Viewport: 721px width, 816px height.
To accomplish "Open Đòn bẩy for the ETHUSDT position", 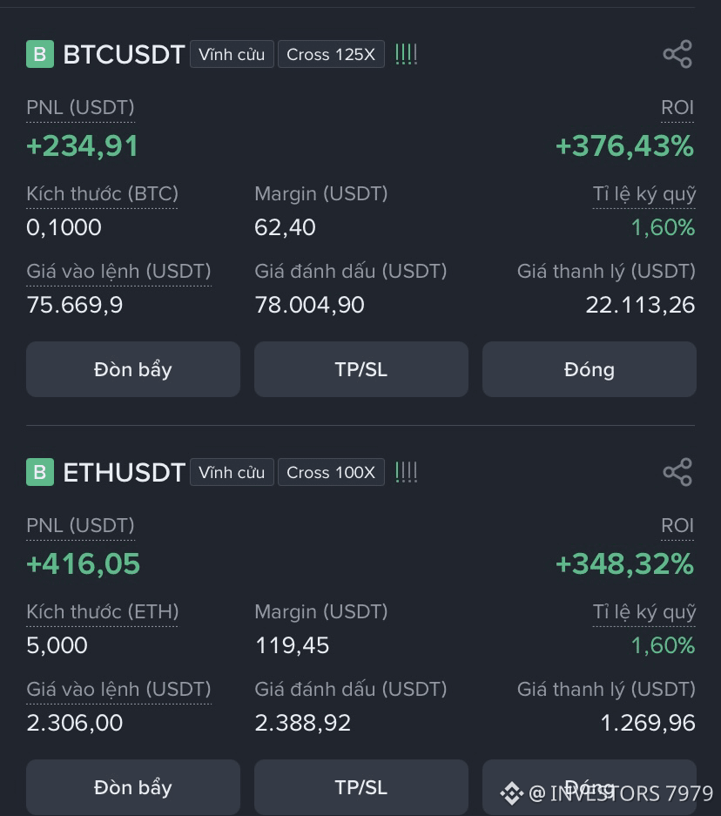I will 133,787.
